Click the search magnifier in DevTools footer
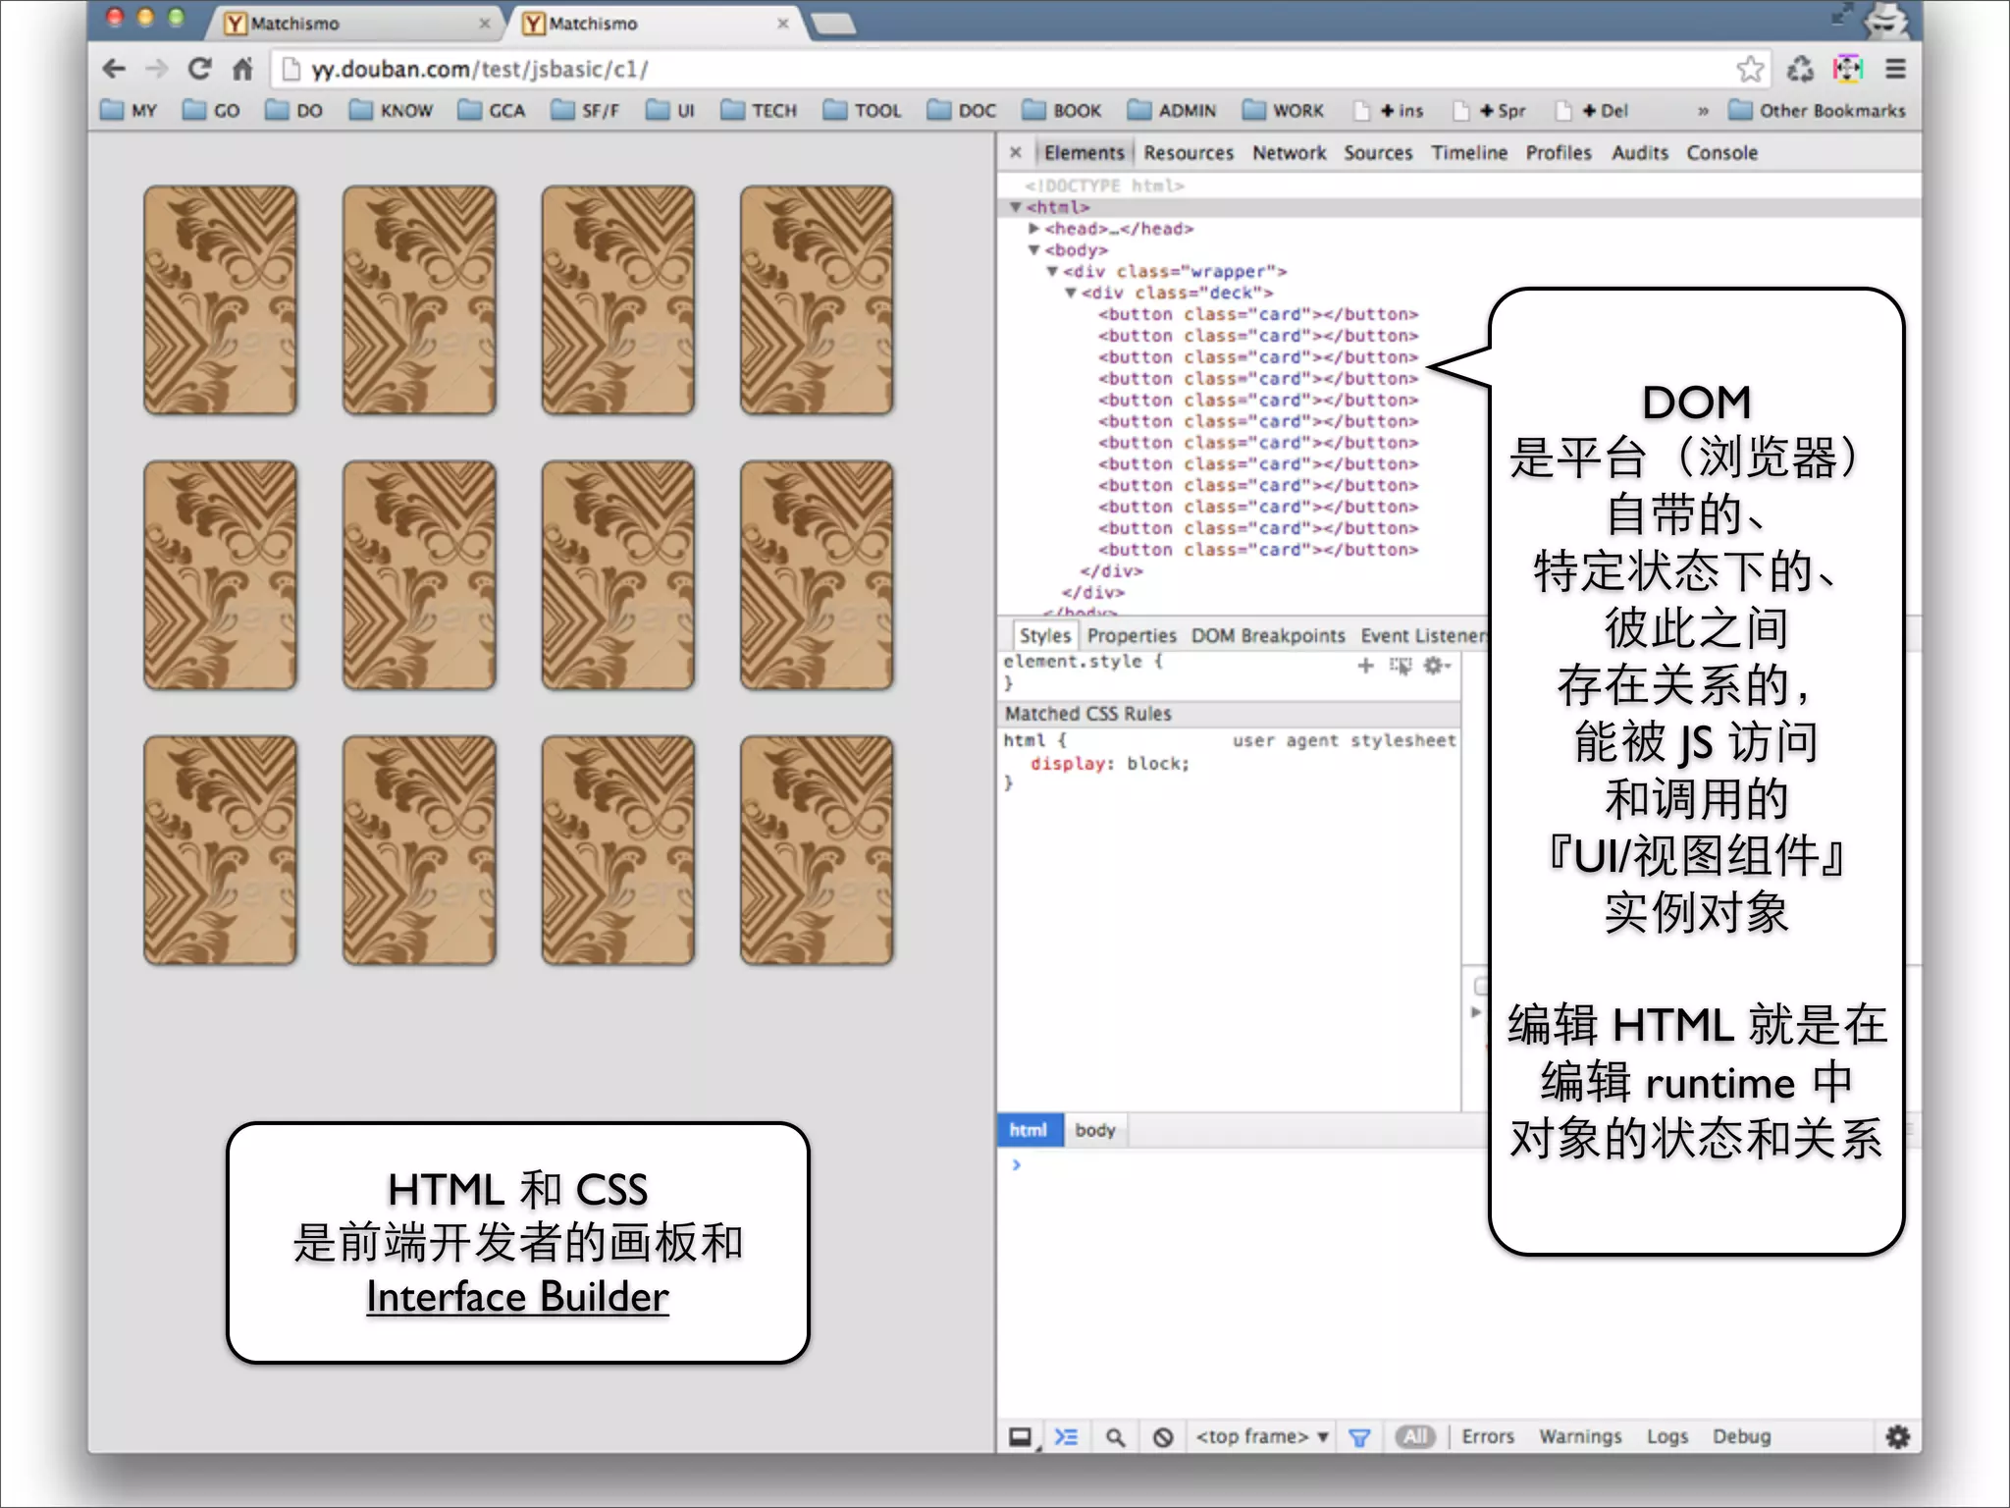 [x=1115, y=1437]
